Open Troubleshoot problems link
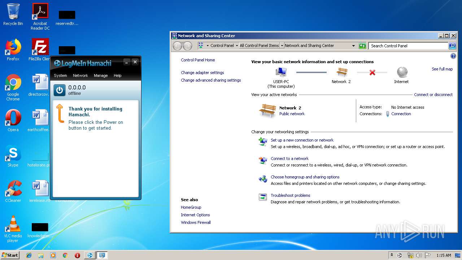 click(291, 195)
